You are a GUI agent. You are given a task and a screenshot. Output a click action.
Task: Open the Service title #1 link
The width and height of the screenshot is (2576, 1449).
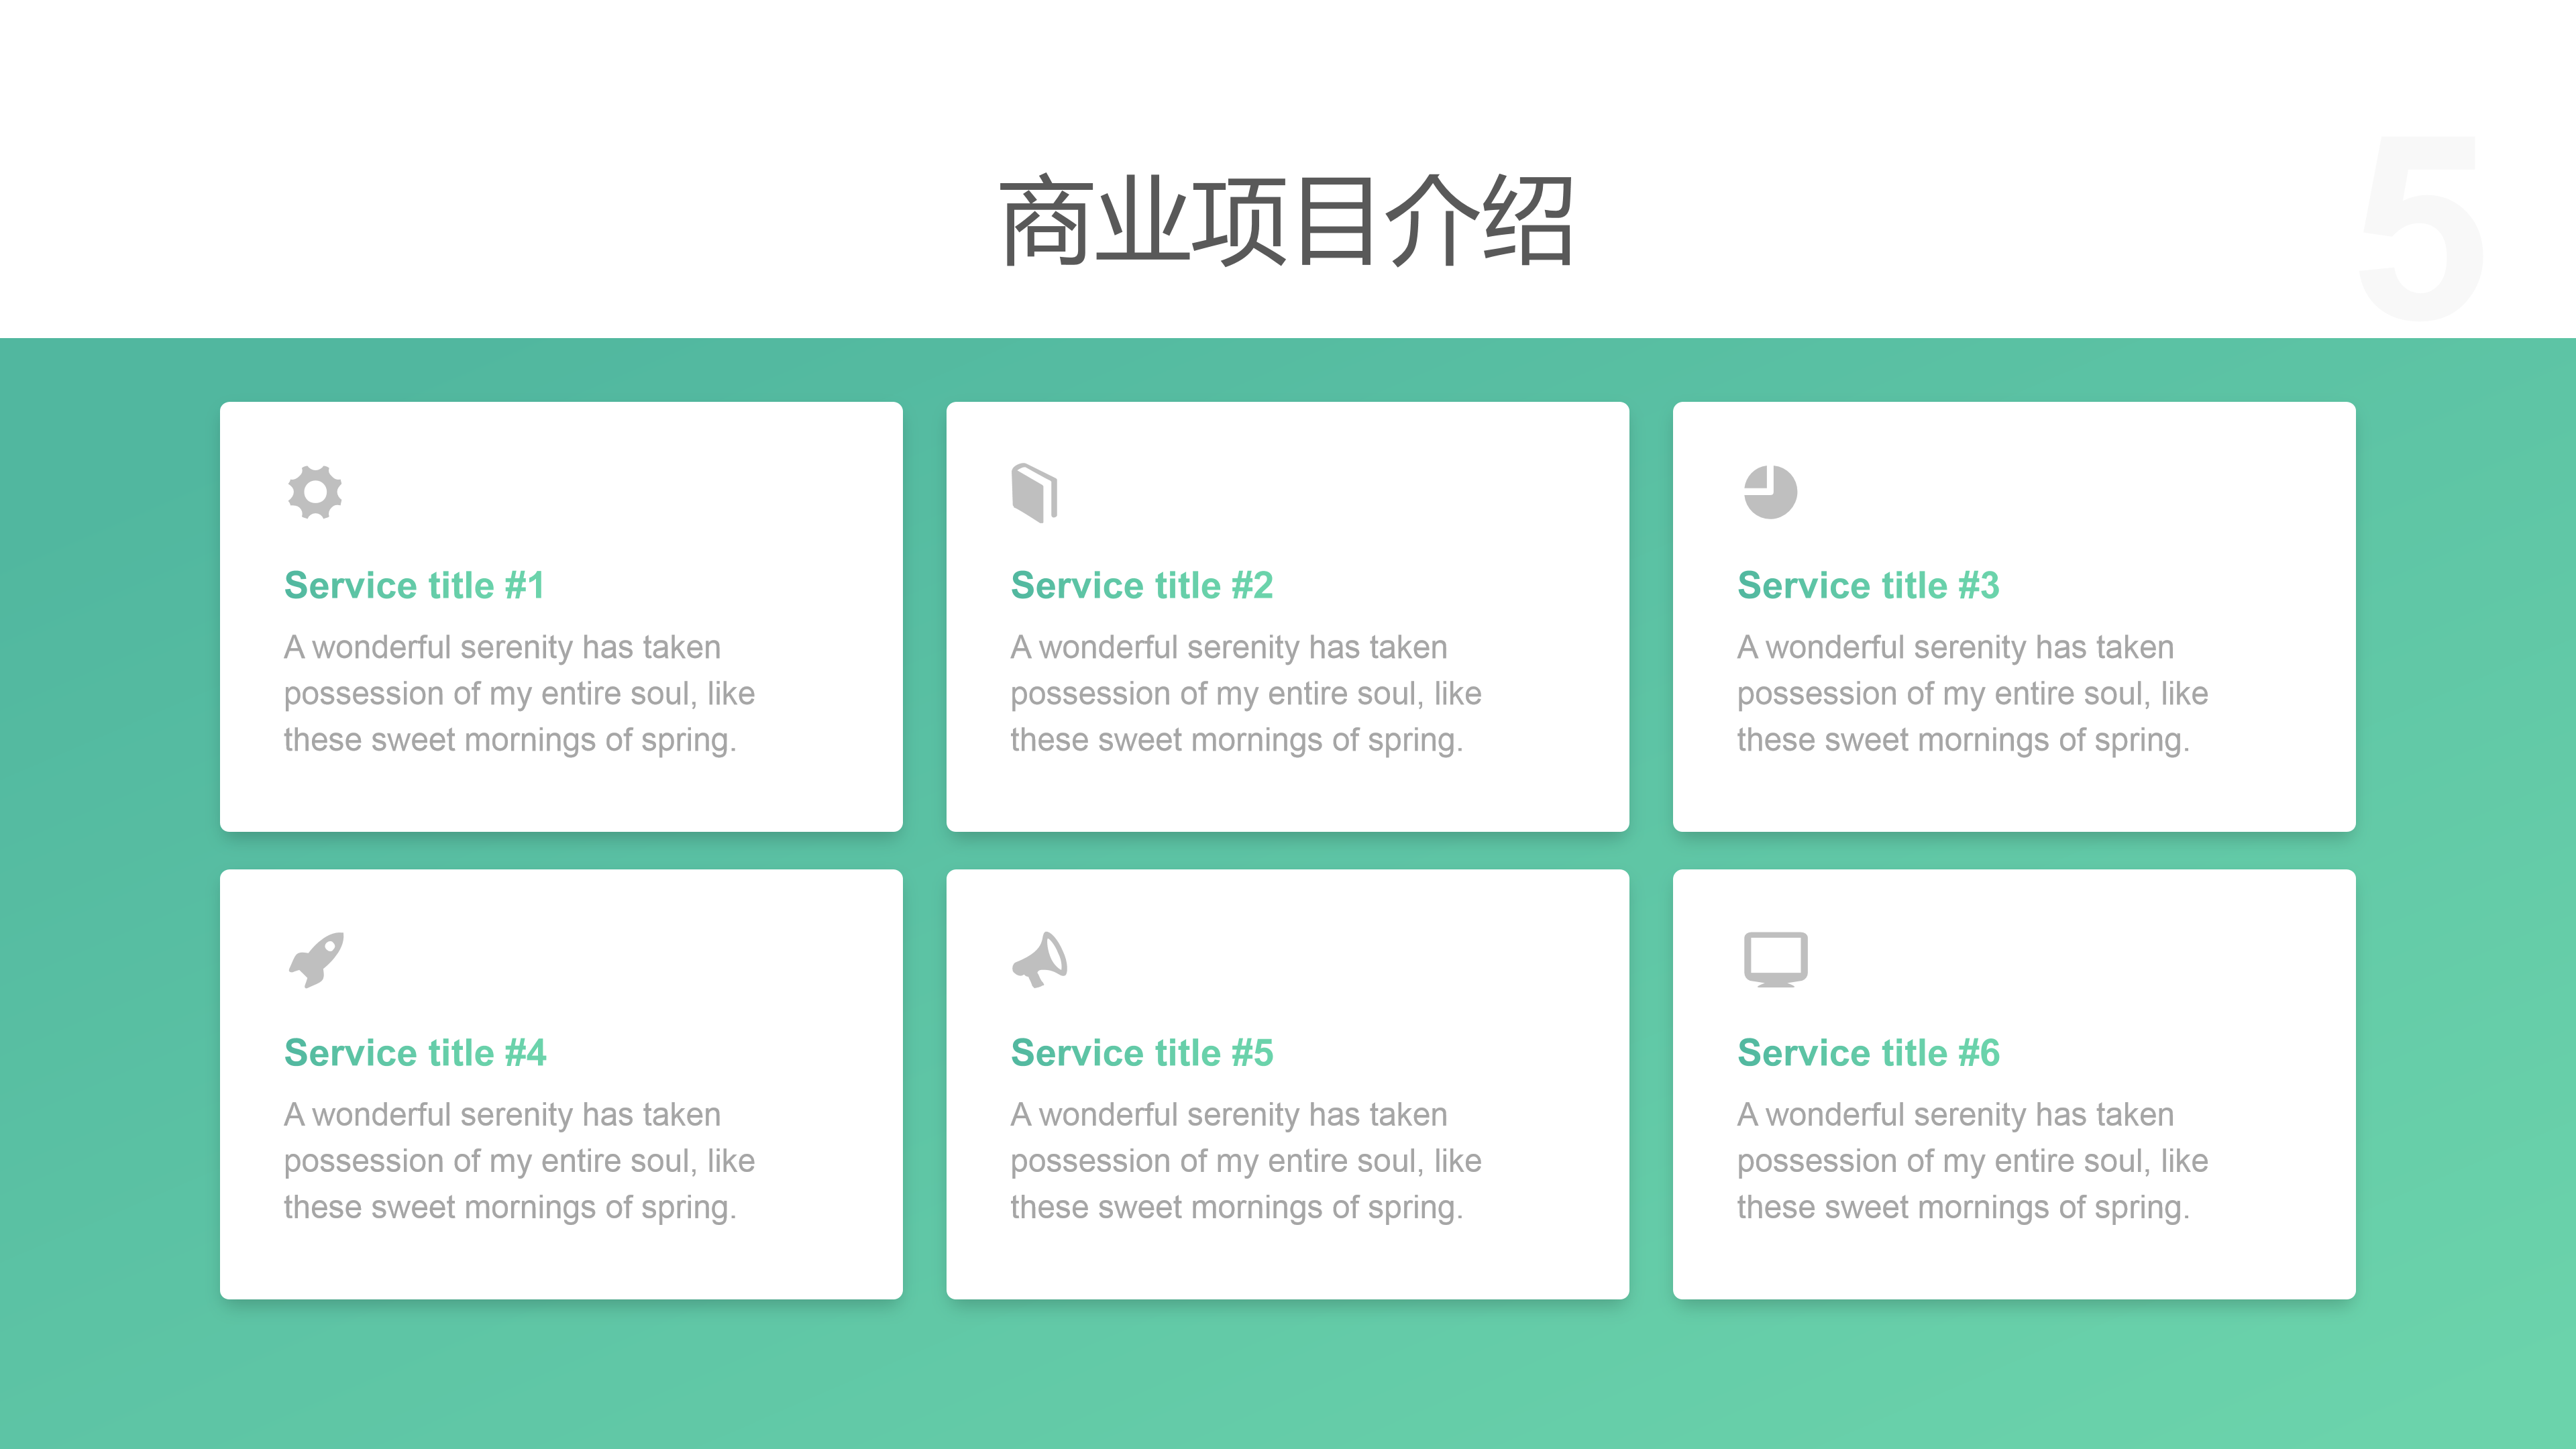pyautogui.click(x=414, y=585)
